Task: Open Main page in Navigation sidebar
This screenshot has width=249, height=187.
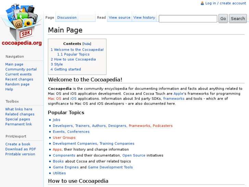Action: tap(14, 64)
